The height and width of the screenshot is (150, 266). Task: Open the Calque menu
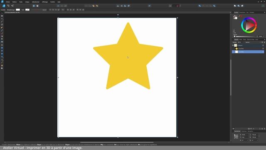coord(27,2)
